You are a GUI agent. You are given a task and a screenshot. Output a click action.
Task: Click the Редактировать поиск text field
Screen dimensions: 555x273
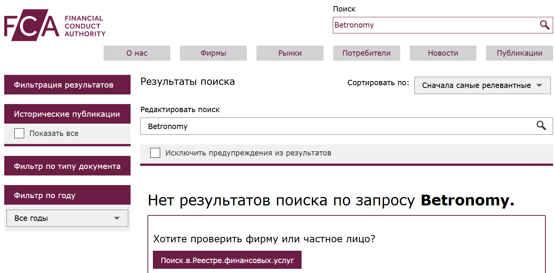[x=308, y=126]
